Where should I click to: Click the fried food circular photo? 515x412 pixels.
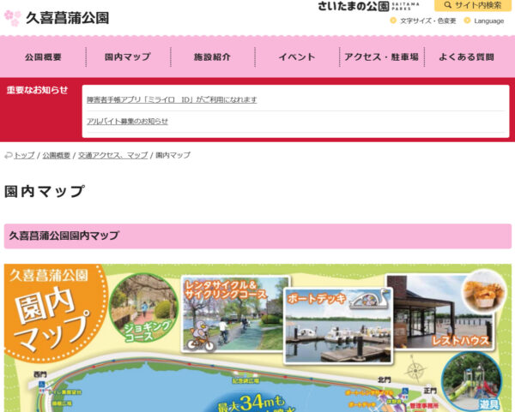pos(484,290)
